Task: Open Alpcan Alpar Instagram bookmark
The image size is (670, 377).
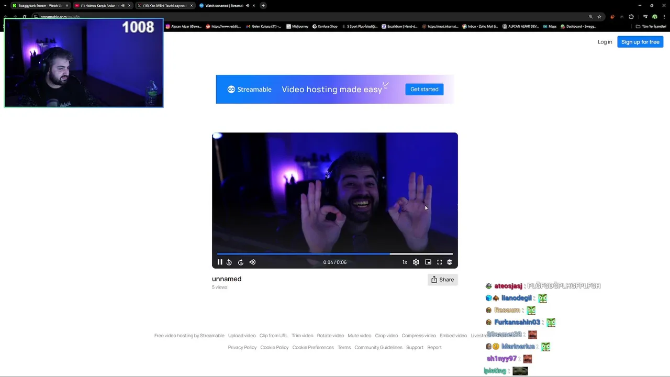Action: (x=184, y=26)
